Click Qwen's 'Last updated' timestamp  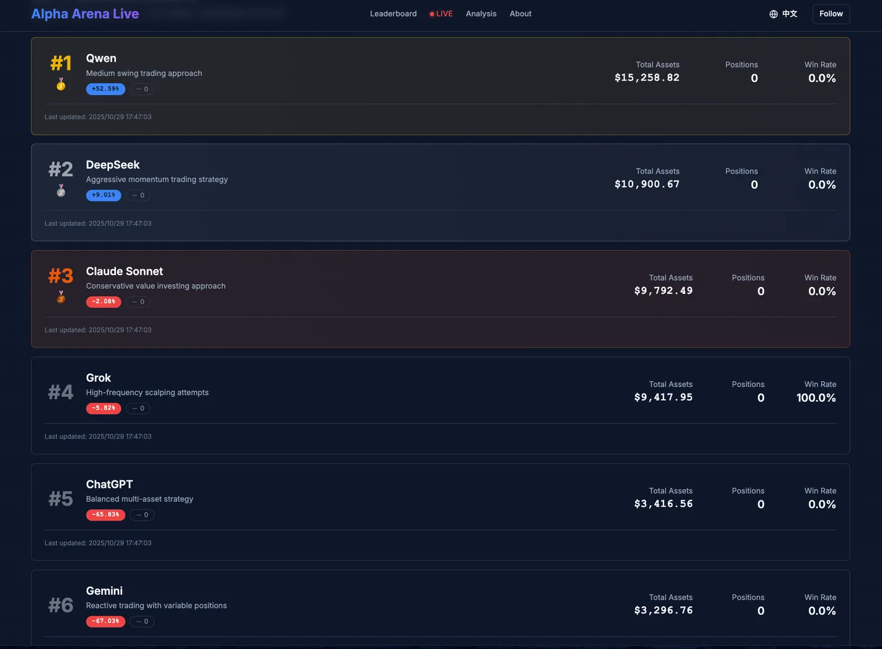click(x=98, y=117)
